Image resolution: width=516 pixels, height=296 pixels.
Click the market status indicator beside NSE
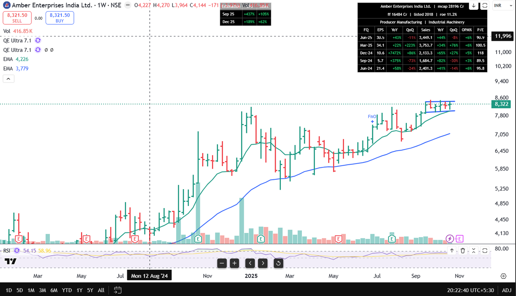pyautogui.click(x=127, y=6)
